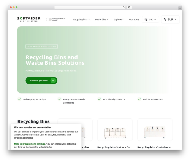The width and height of the screenshot is (190, 161).
Task: Open Recycling bins Sorter product image
Action: 115,130
